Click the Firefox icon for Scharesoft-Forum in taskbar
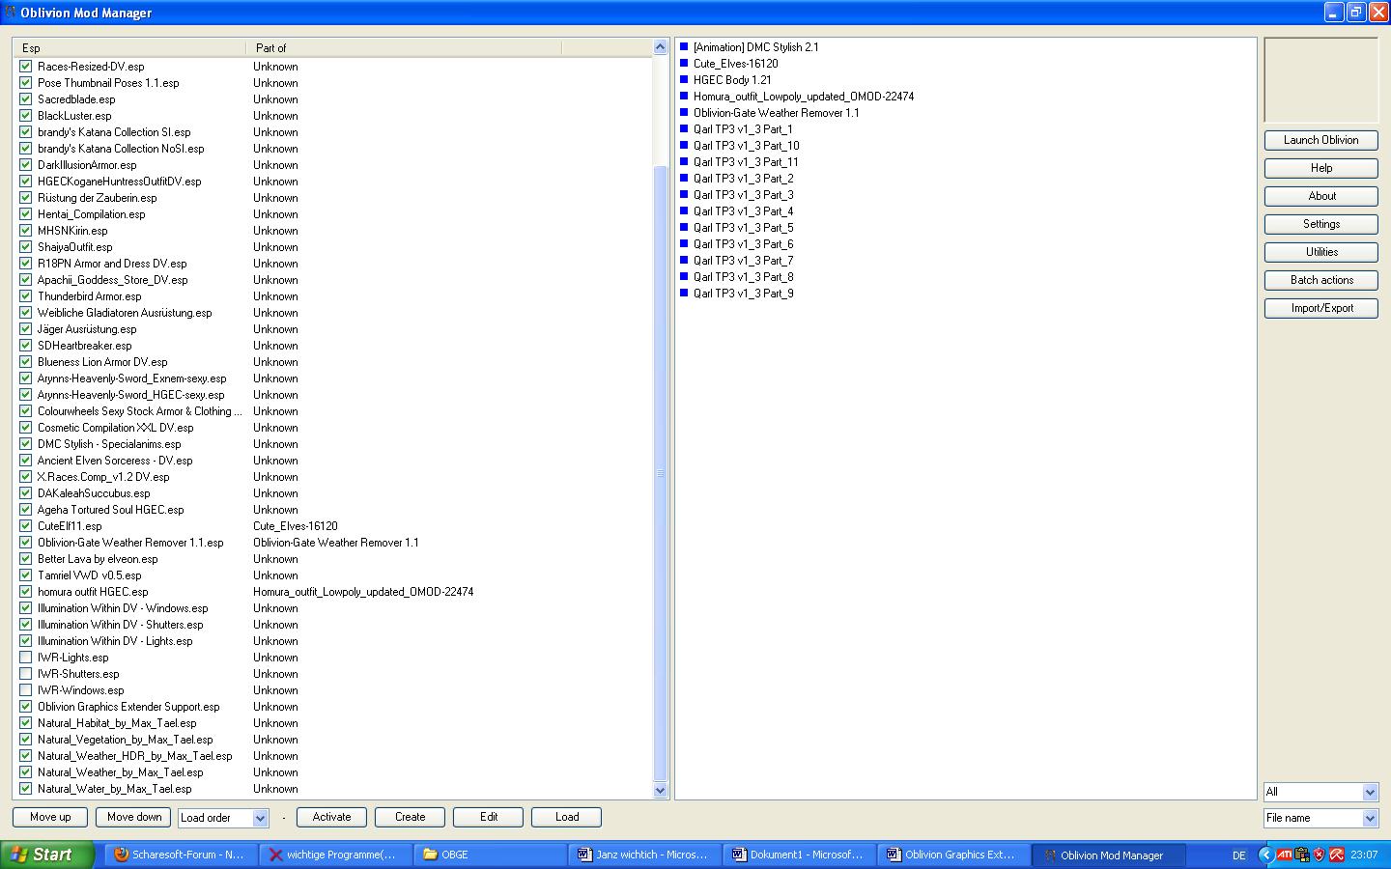Viewport: 1391px width, 869px height. [122, 855]
